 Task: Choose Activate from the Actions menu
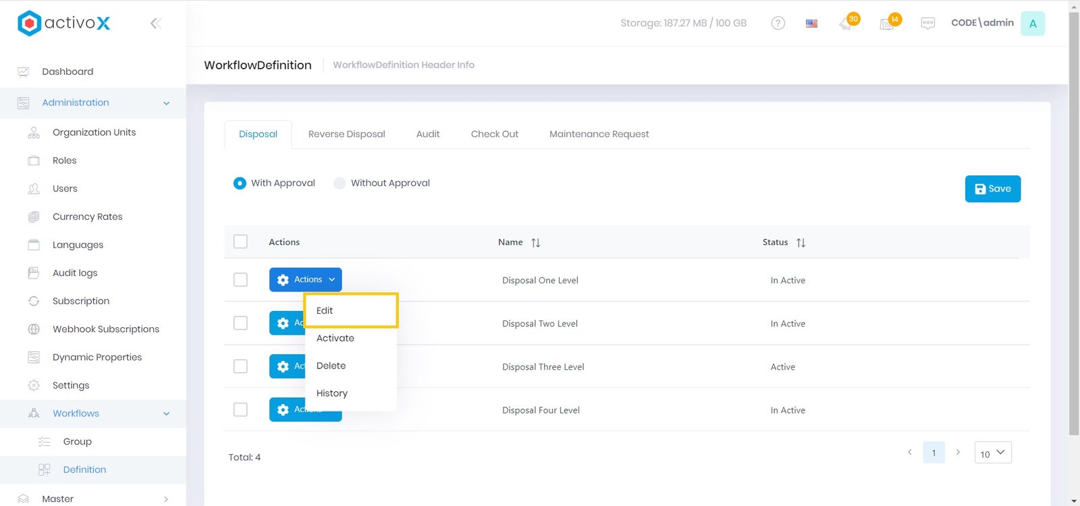(351, 338)
